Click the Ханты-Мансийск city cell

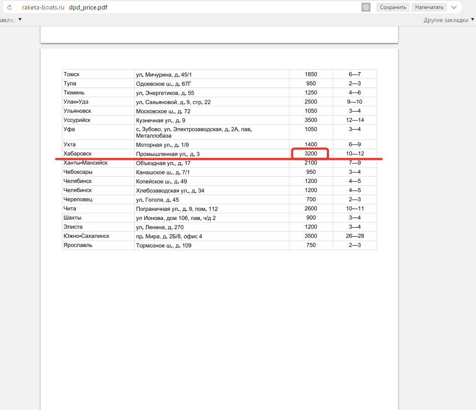86,163
